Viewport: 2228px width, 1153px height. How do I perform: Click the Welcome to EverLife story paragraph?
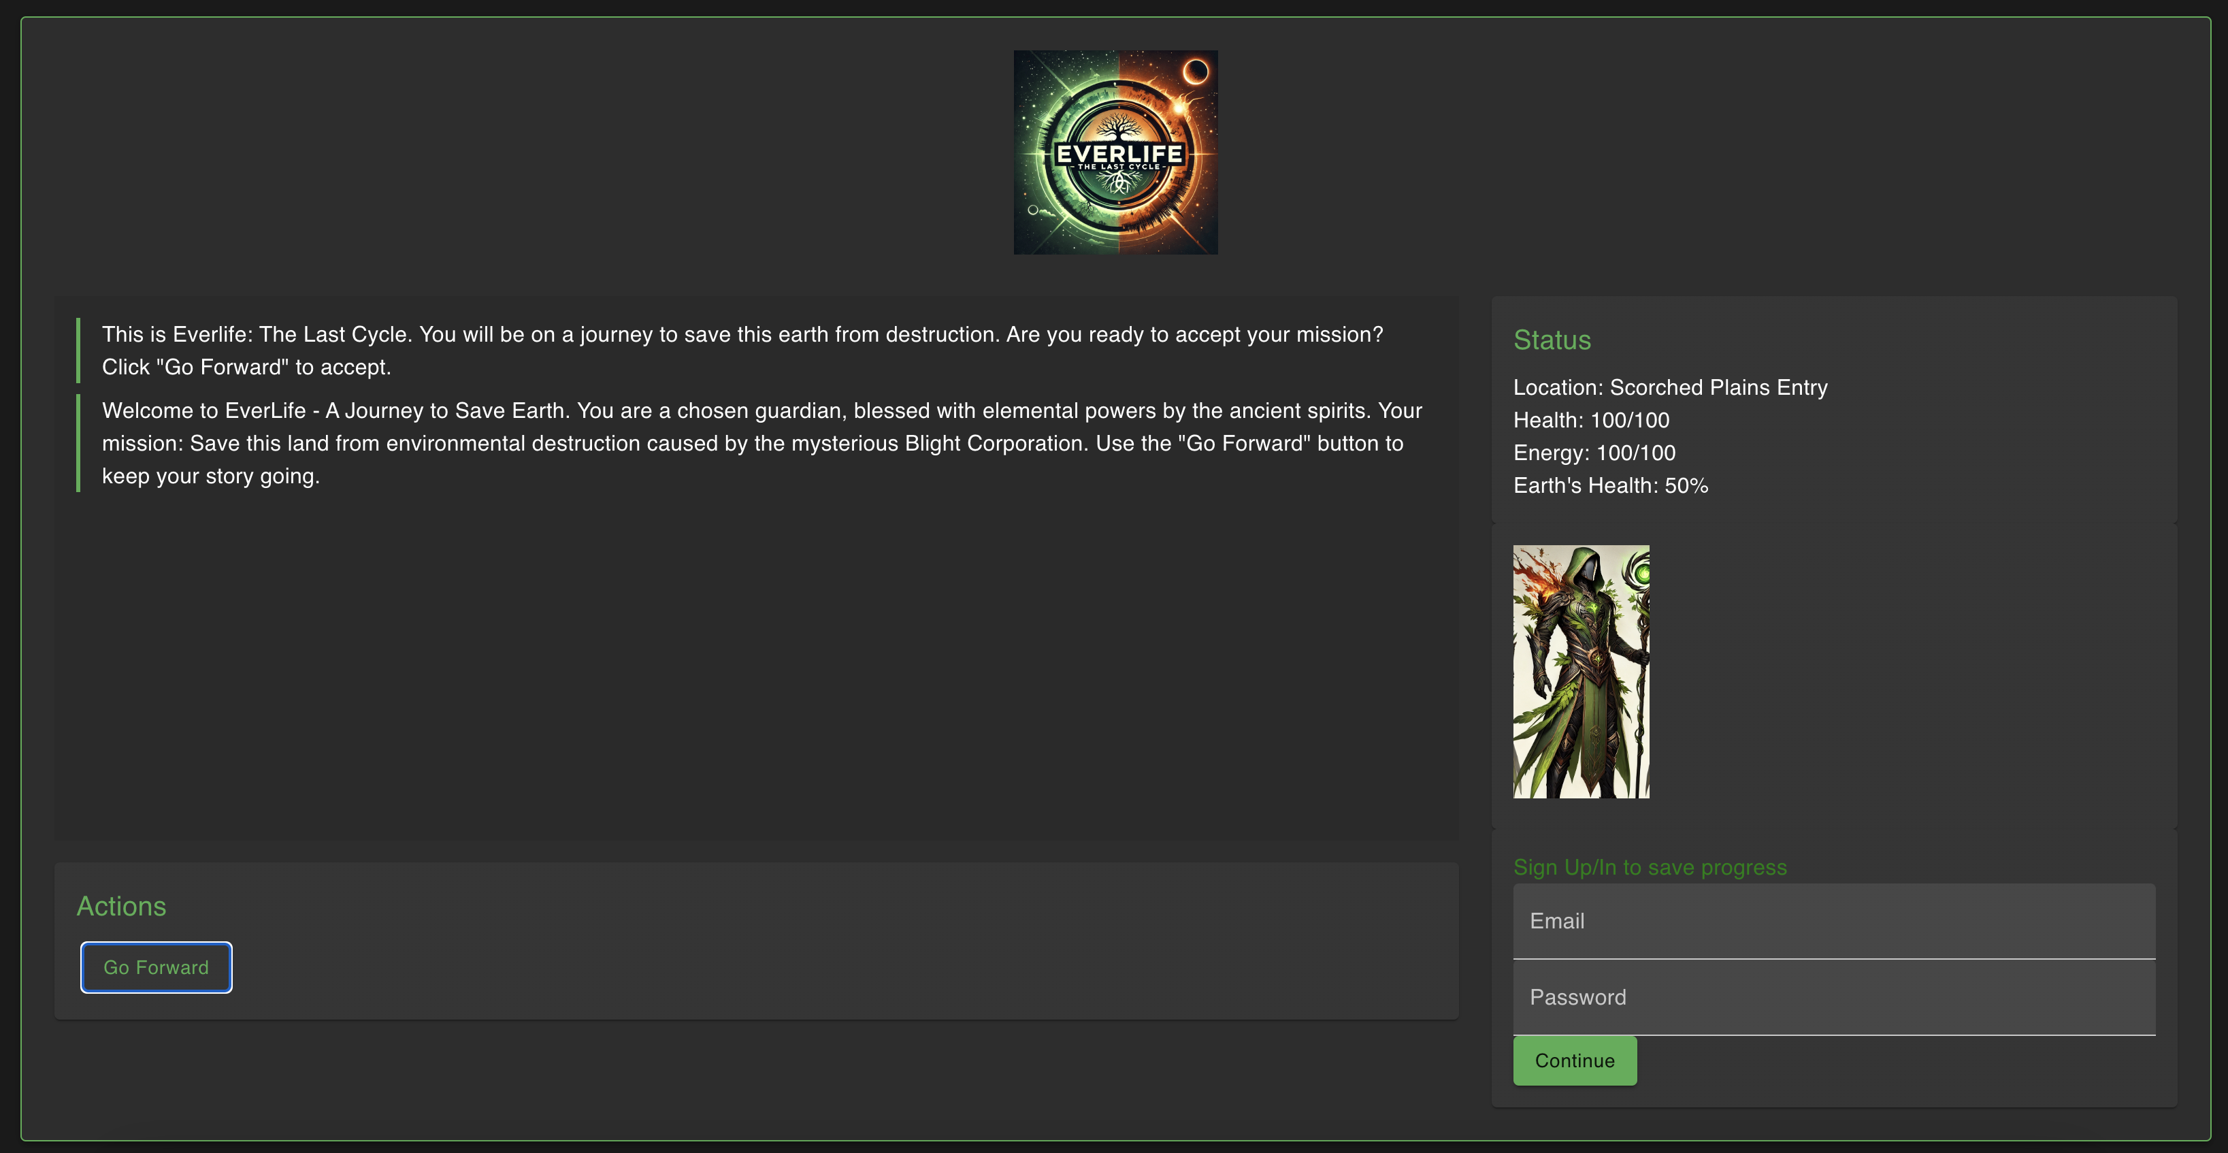761,443
